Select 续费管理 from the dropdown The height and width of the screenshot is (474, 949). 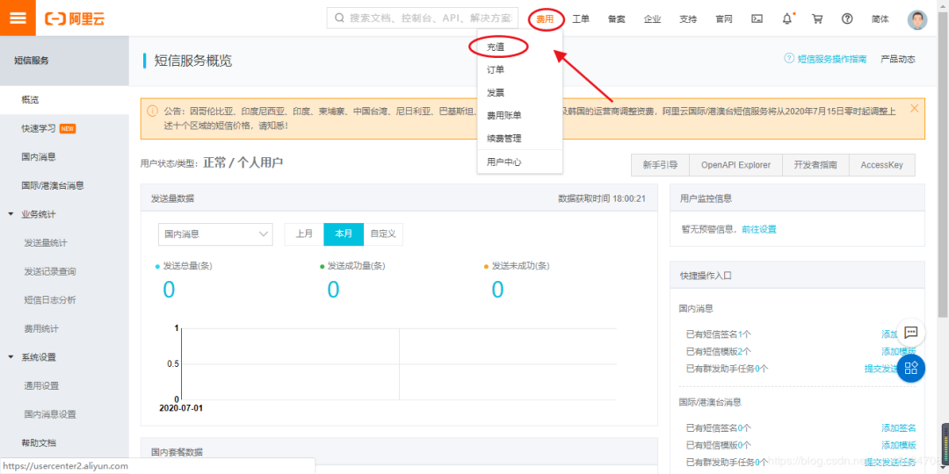[x=504, y=139]
